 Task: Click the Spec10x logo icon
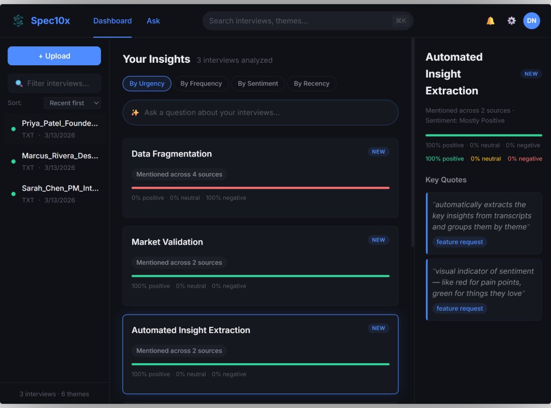click(x=18, y=21)
